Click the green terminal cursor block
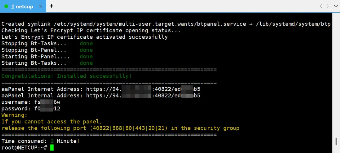 pyautogui.click(x=52, y=148)
